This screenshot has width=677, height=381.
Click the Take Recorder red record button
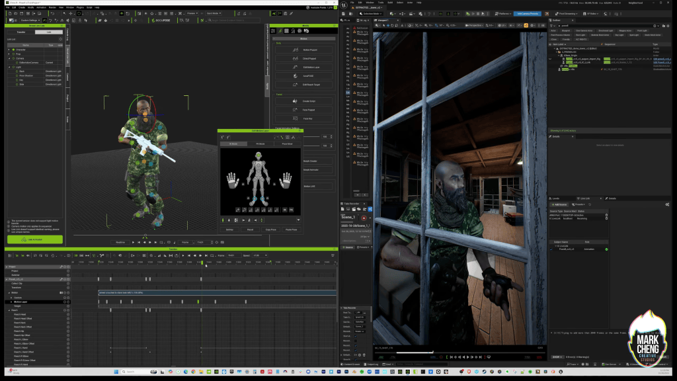coord(364,218)
